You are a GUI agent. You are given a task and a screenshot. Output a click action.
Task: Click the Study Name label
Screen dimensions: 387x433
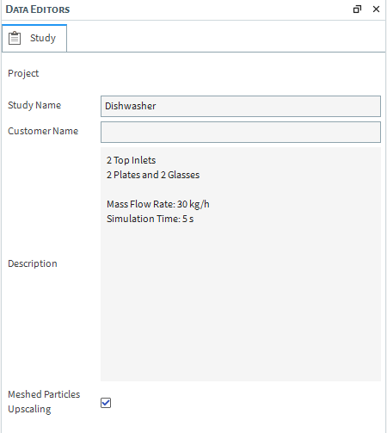tap(34, 105)
